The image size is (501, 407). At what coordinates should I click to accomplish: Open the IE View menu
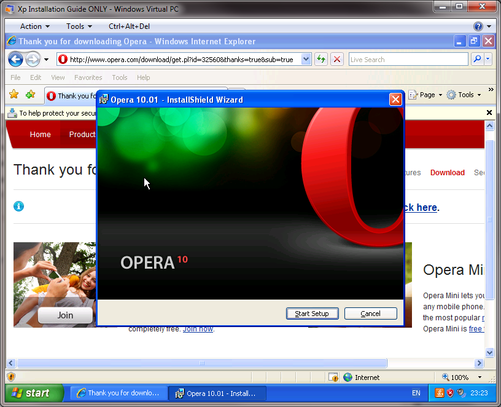58,77
